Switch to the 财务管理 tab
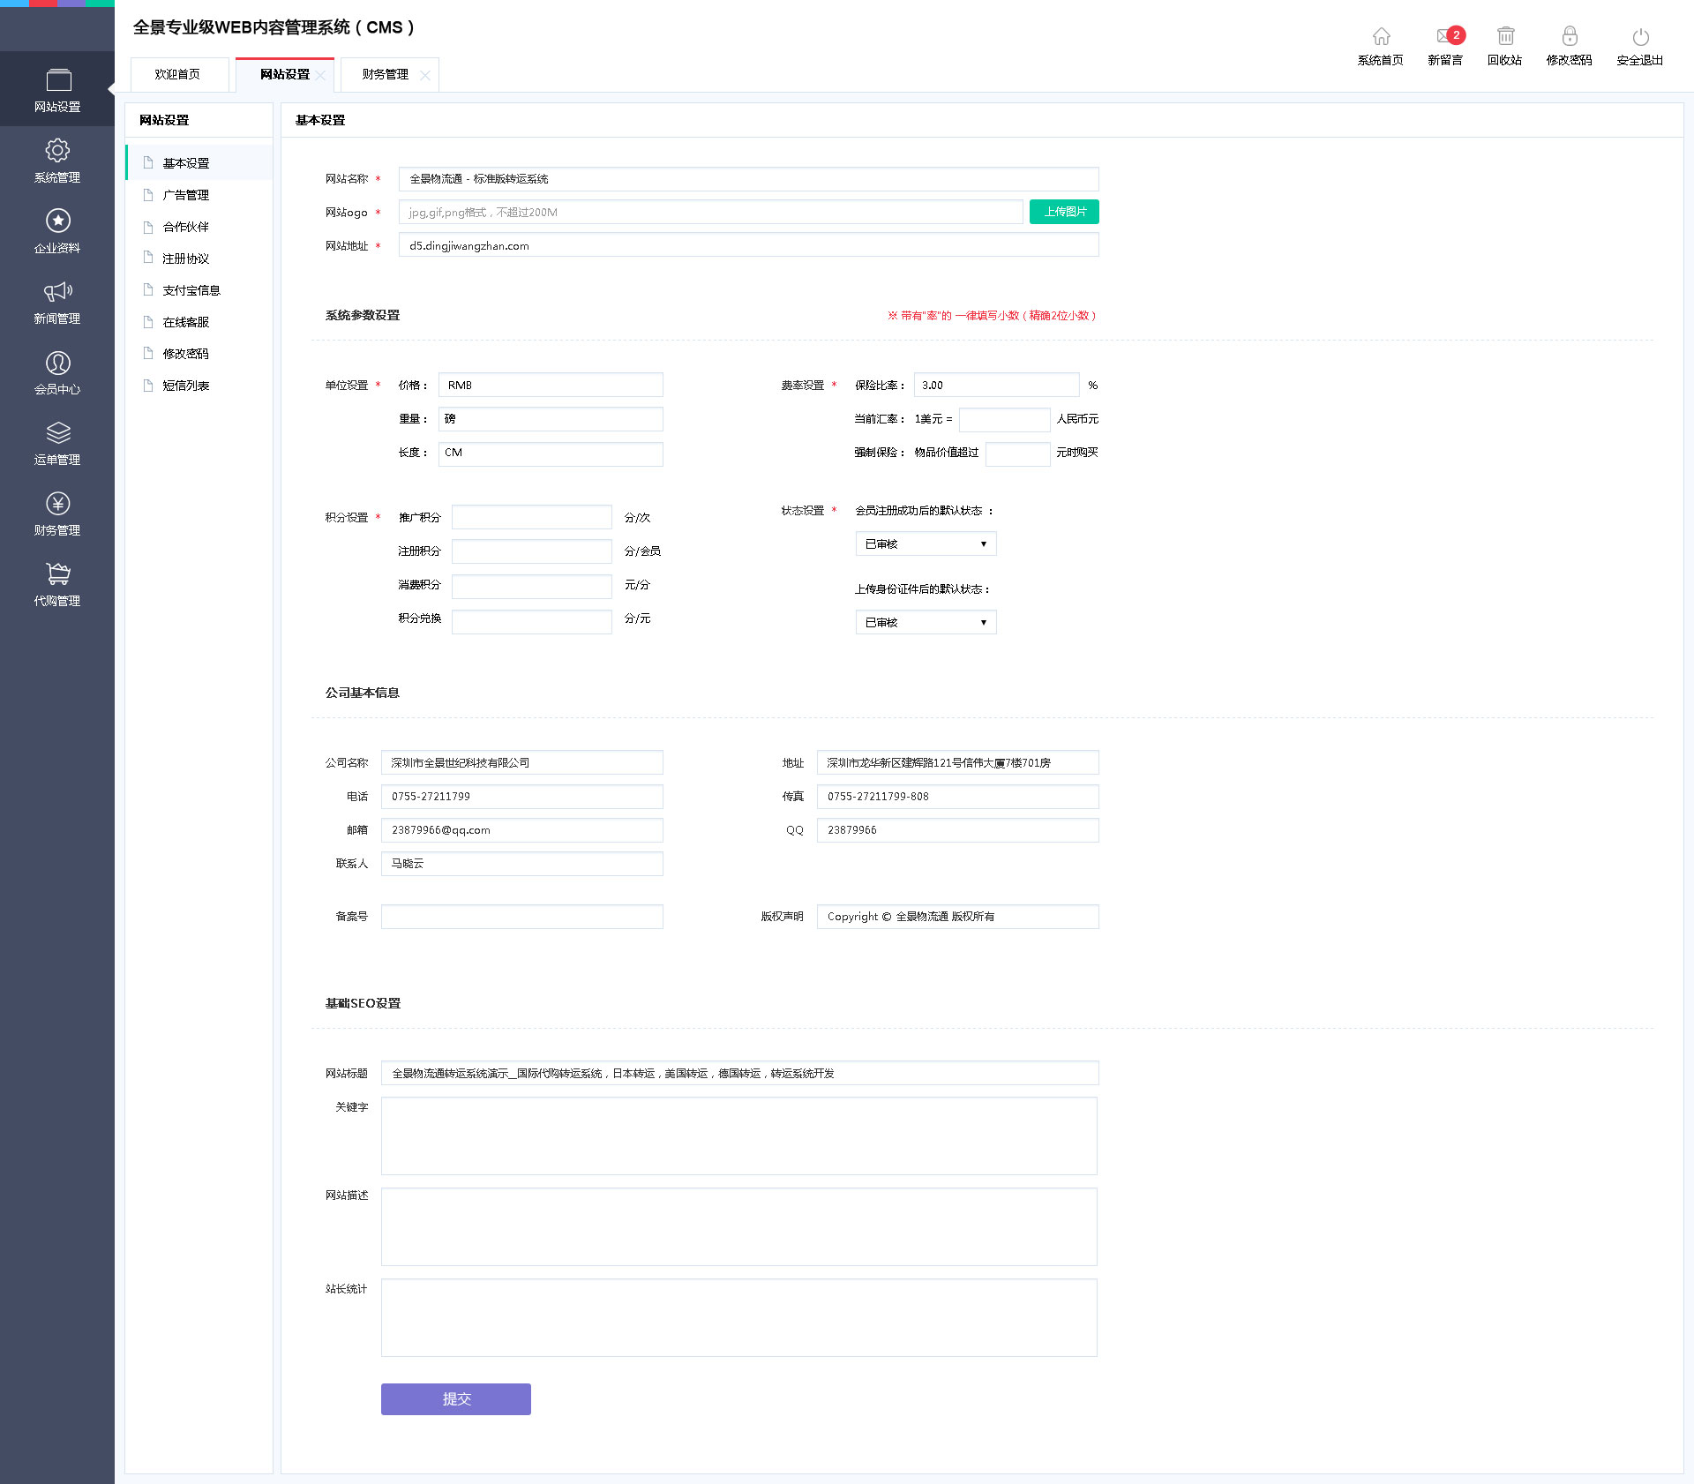The width and height of the screenshot is (1694, 1484). click(385, 75)
